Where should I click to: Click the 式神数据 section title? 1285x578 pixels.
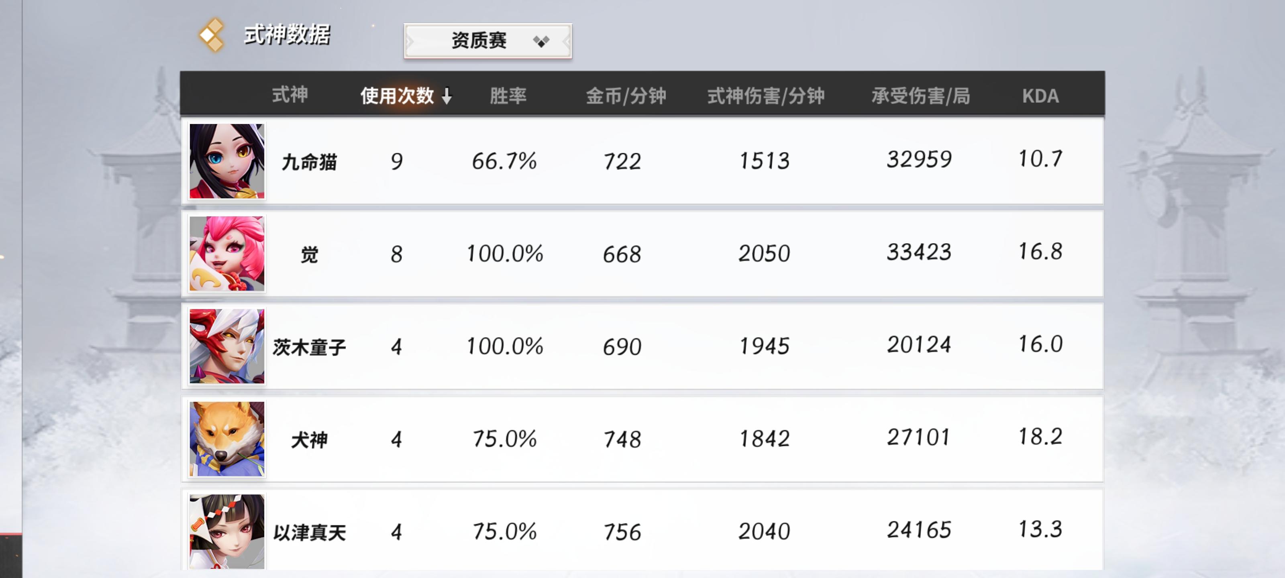click(x=287, y=35)
